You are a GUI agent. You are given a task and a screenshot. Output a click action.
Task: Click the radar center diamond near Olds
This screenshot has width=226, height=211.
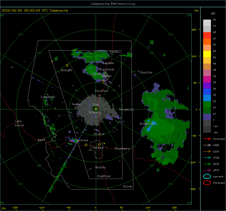coord(96,109)
